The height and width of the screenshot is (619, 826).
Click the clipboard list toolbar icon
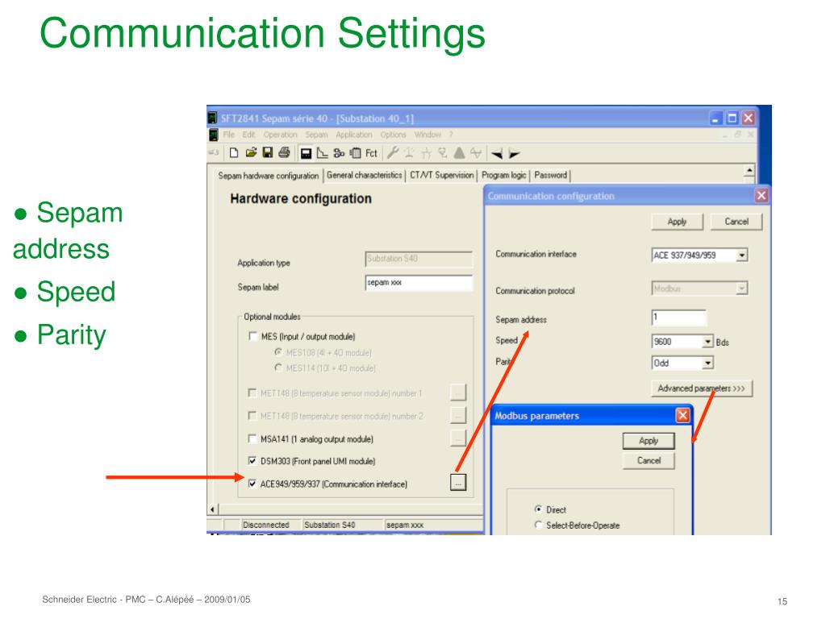click(356, 153)
